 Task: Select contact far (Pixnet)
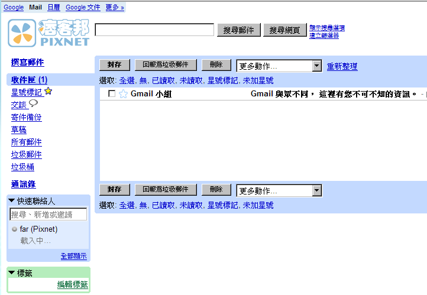click(x=38, y=229)
